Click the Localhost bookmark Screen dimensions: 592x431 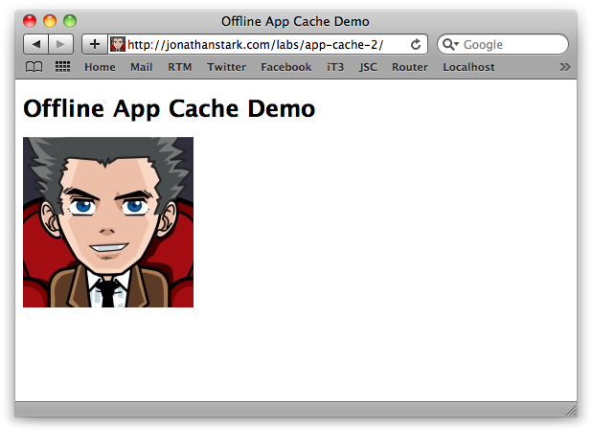[468, 67]
